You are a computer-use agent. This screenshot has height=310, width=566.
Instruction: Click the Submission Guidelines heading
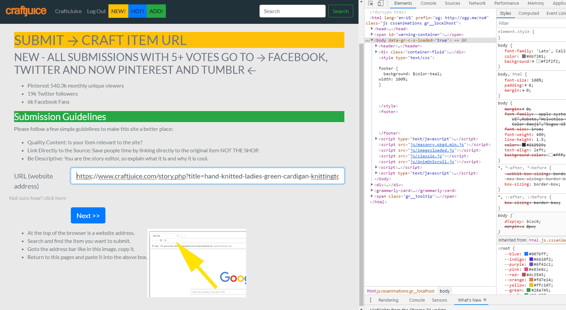click(179, 116)
